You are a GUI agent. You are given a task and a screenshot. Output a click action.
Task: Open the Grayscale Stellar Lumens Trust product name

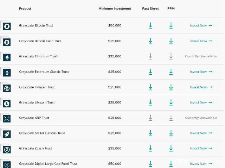pyautogui.click(x=42, y=133)
